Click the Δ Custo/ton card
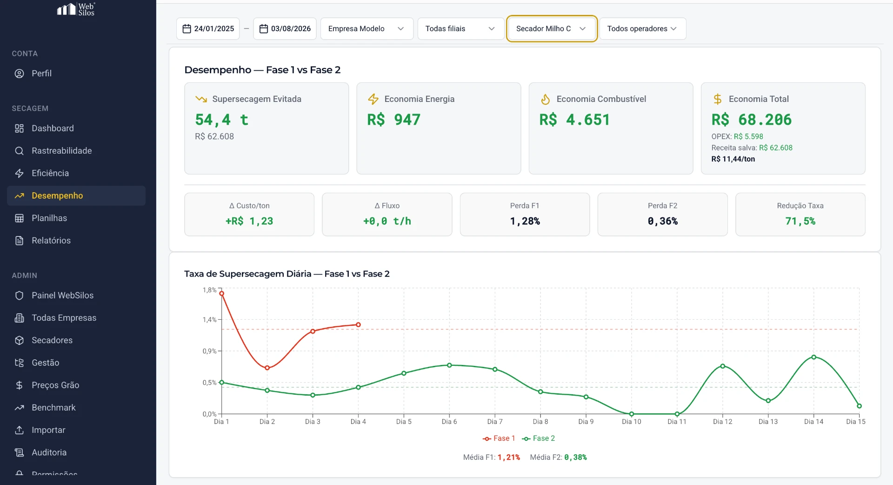This screenshot has width=893, height=485. click(249, 215)
